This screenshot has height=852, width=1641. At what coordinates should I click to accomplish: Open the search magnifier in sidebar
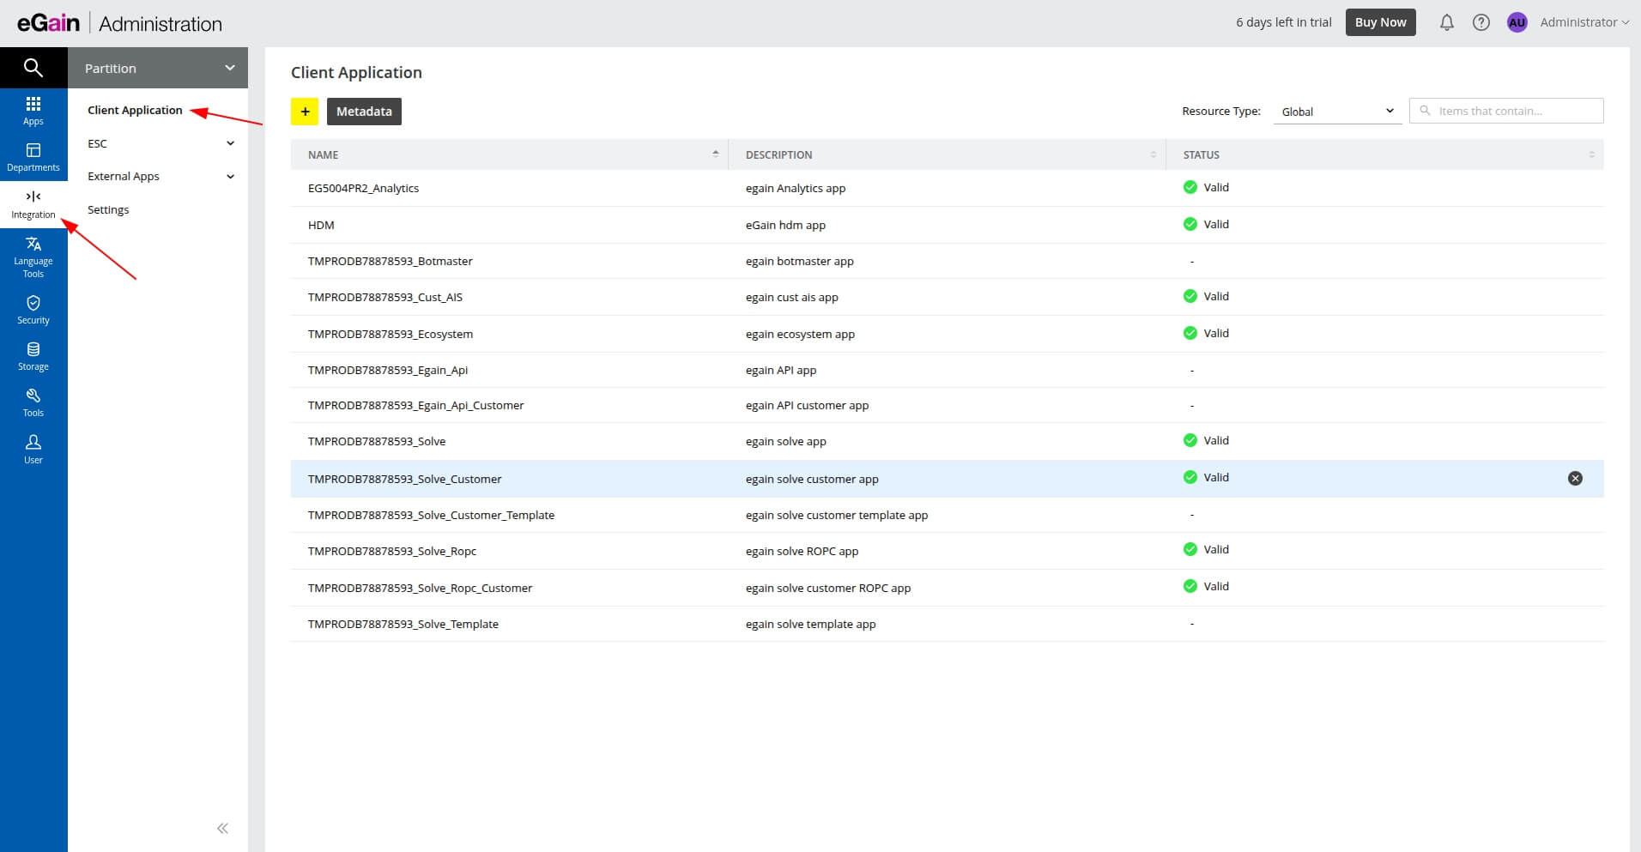coord(33,67)
